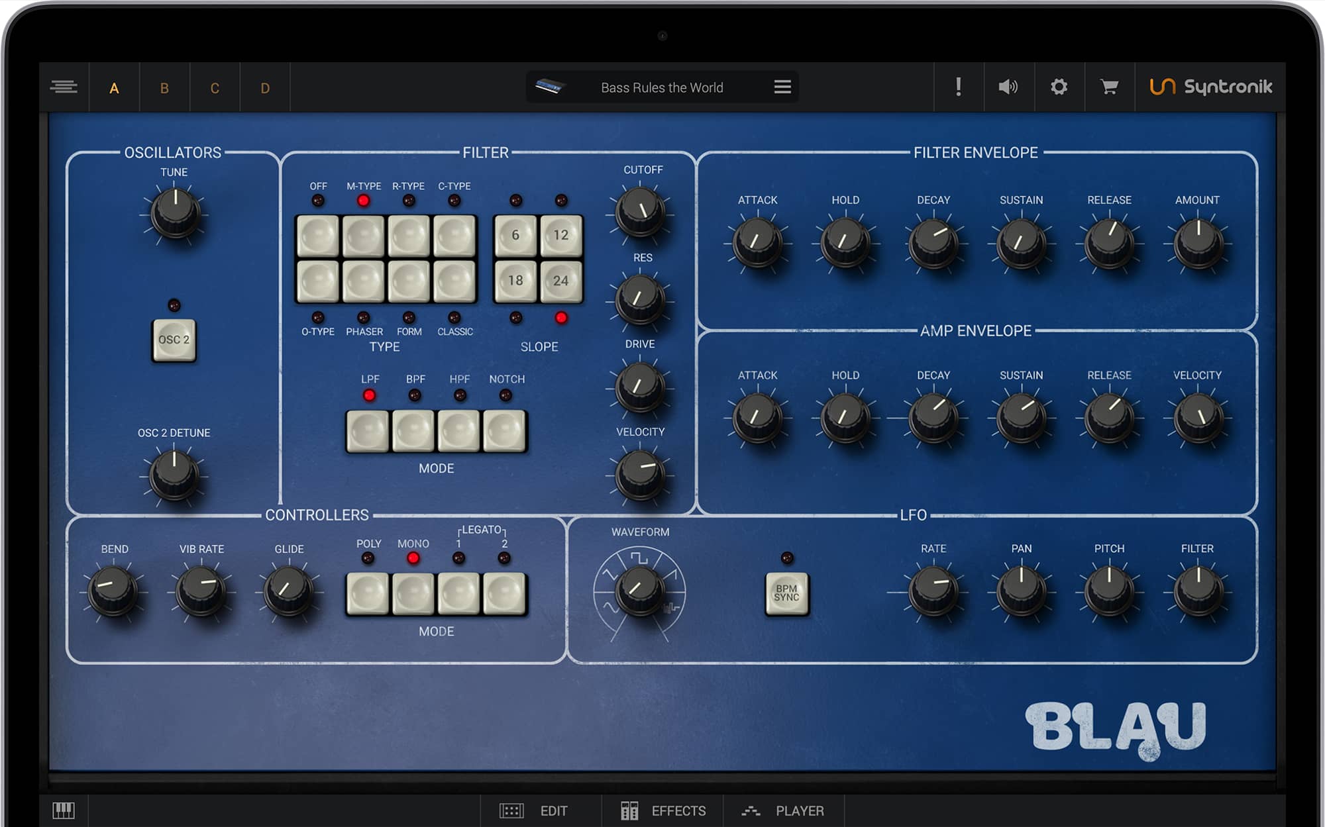The height and width of the screenshot is (827, 1325).
Task: Click the Syntronik logo
Action: (x=1210, y=87)
